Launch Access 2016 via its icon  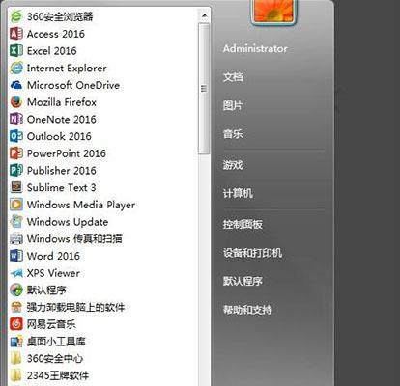click(16, 34)
